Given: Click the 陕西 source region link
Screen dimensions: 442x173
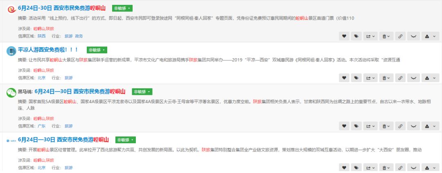Looking at the screenshot, I should (x=42, y=36).
